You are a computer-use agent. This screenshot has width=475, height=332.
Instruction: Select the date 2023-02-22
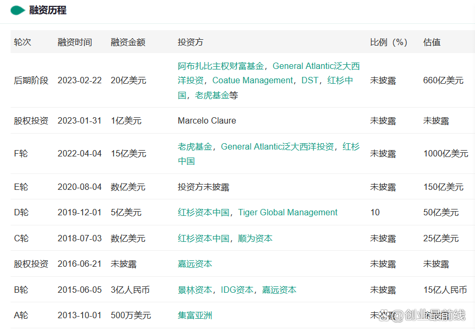click(80, 80)
